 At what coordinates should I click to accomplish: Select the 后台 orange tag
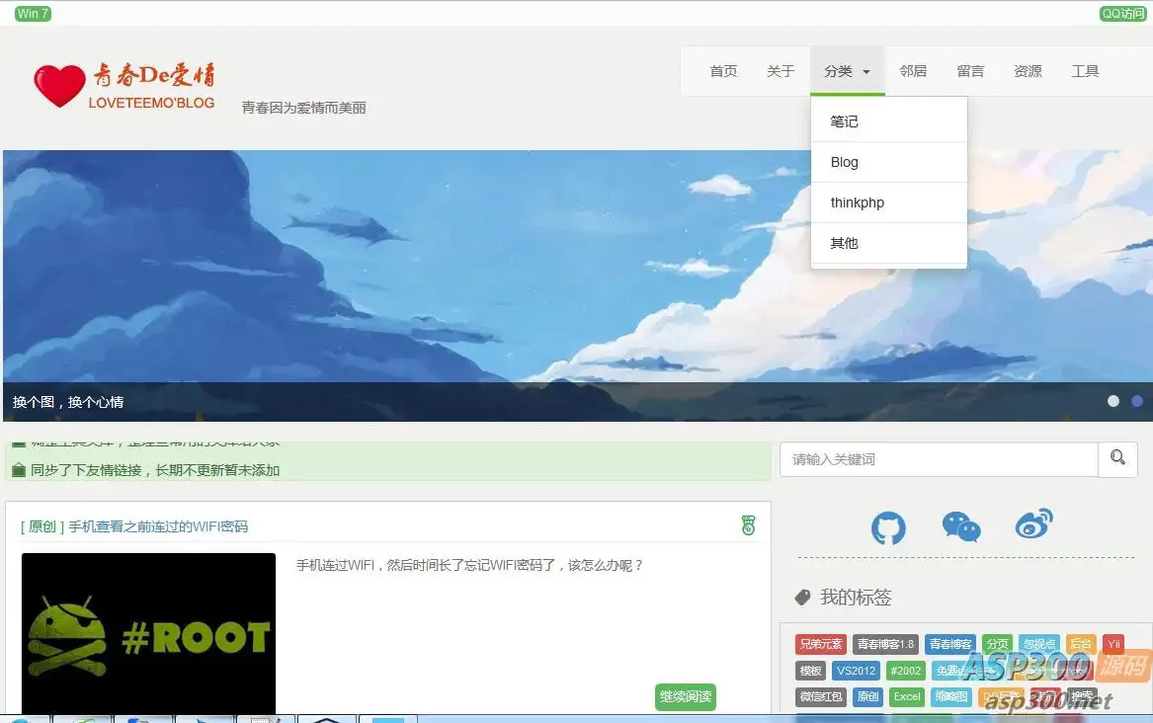click(1081, 644)
